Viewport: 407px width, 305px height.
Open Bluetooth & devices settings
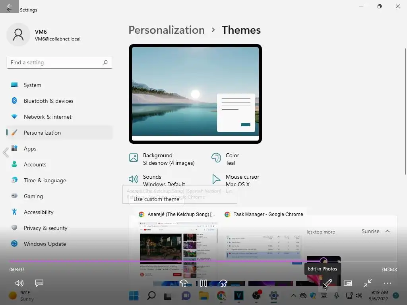point(60,101)
